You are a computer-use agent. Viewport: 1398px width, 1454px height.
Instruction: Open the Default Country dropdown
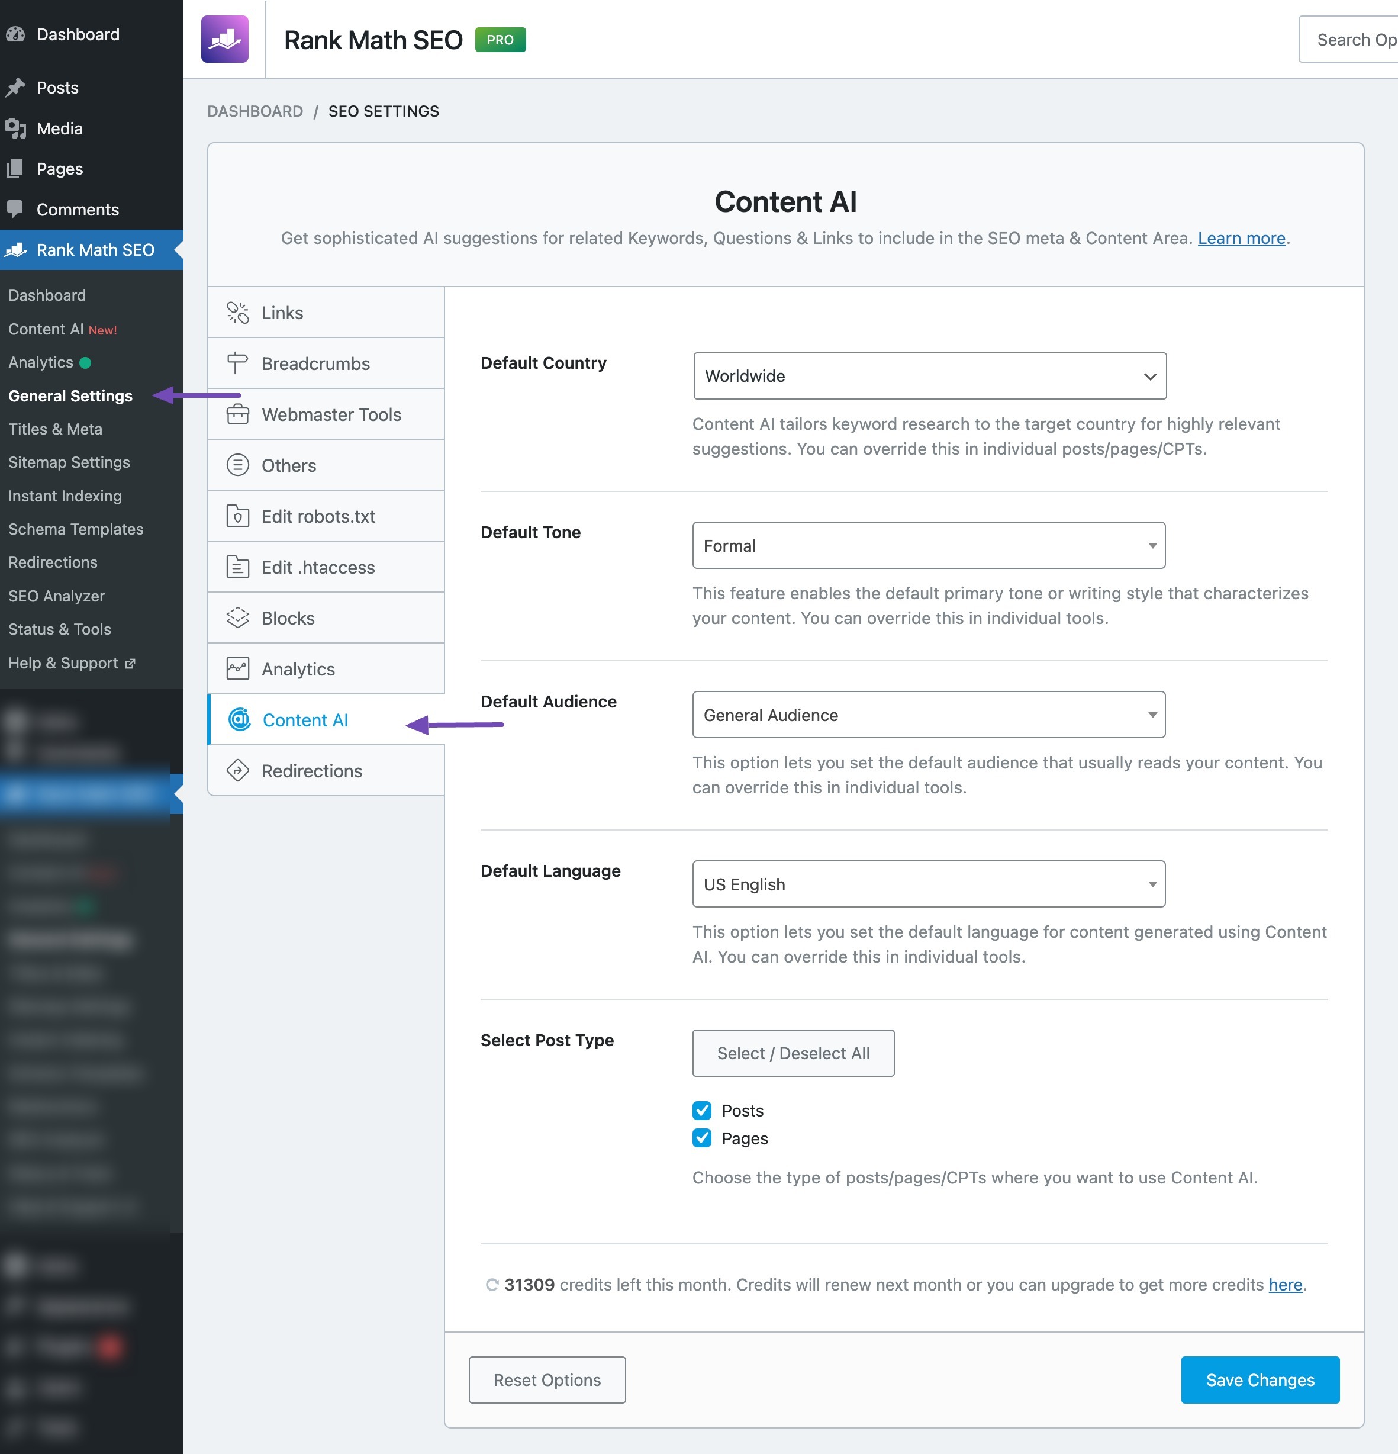[x=929, y=376]
